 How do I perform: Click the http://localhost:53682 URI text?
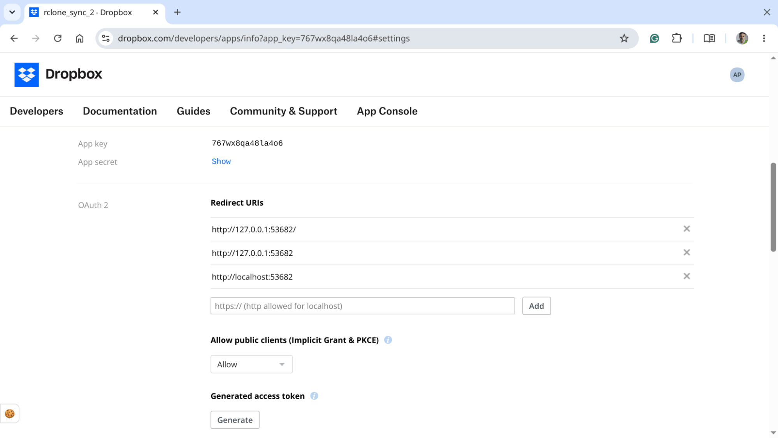pos(252,277)
